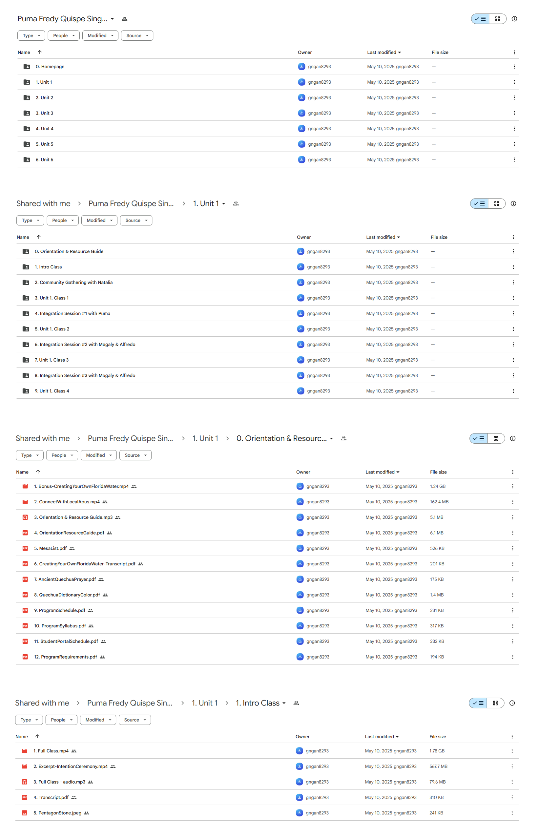Select list layout in root Puma Fredy folder view
537x840 pixels.
point(480,19)
